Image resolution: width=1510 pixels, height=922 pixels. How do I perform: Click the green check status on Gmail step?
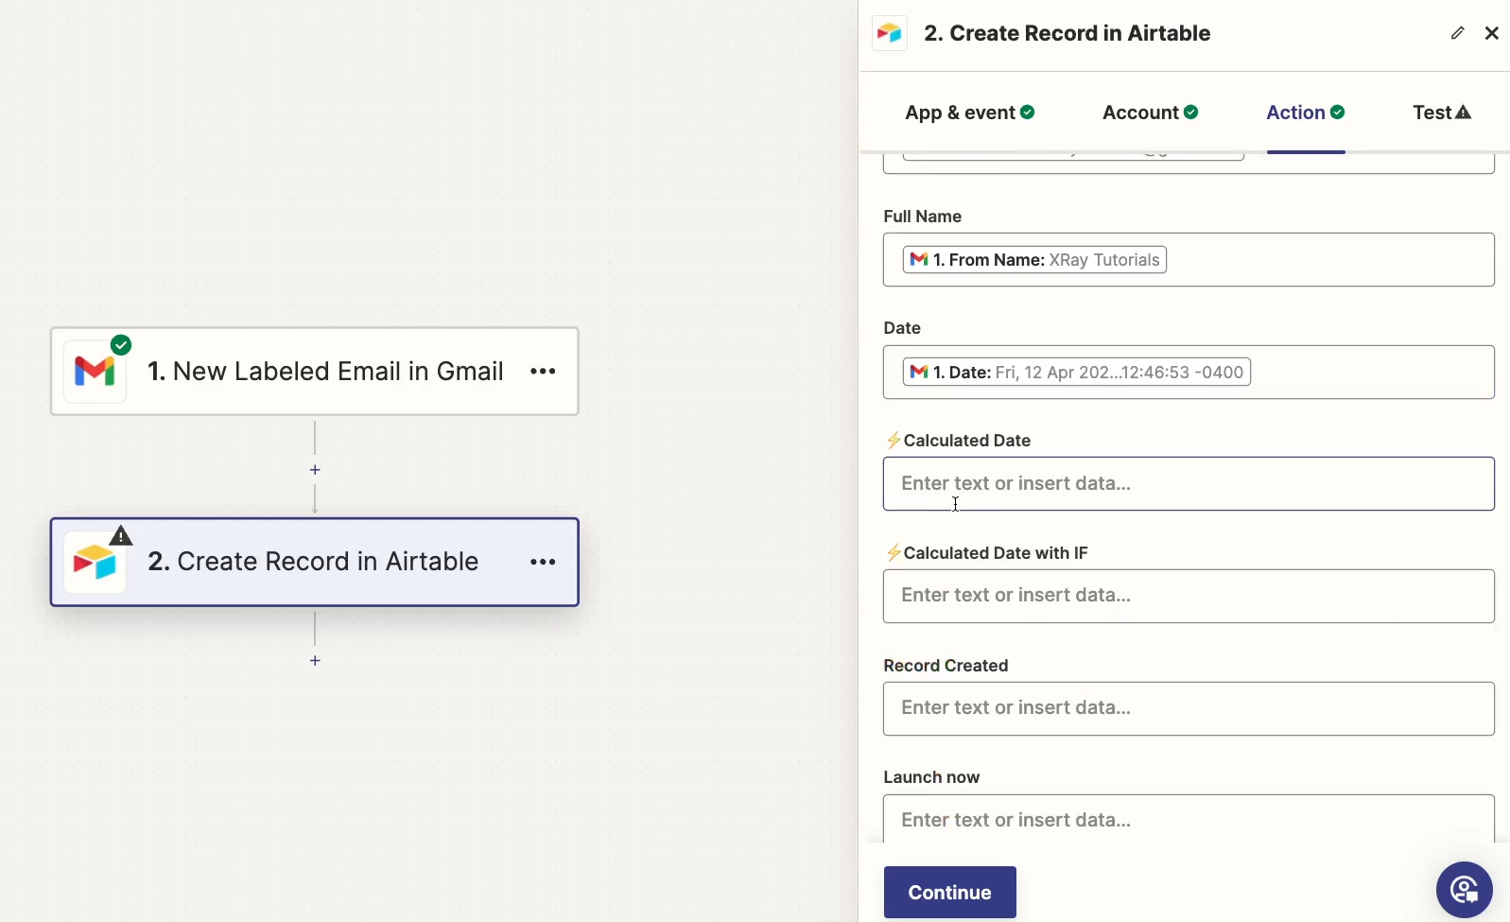(121, 345)
